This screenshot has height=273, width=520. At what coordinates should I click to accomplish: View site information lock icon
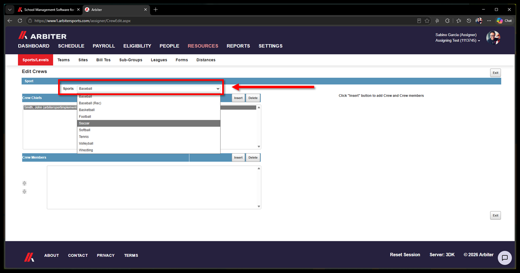tap(30, 20)
